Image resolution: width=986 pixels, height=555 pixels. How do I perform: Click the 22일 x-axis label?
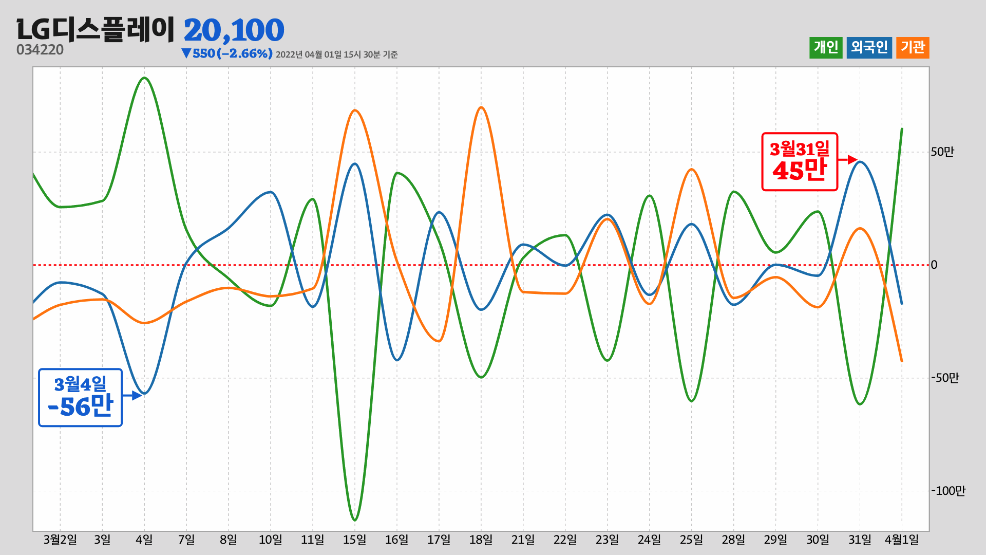coord(565,540)
